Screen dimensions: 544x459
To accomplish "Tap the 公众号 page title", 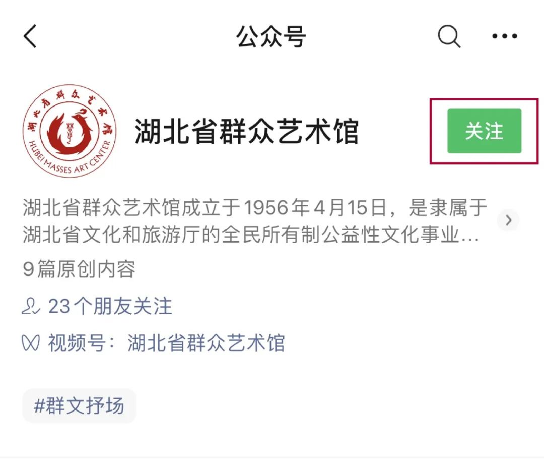I will click(271, 36).
